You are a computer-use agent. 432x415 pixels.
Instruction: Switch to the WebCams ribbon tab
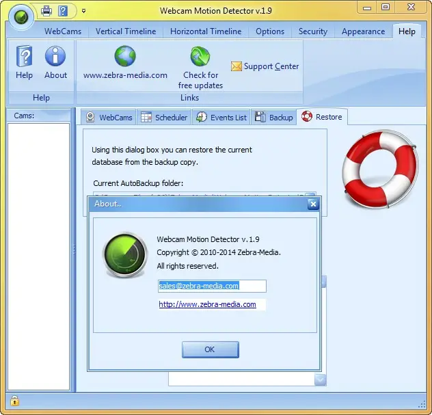[63, 31]
